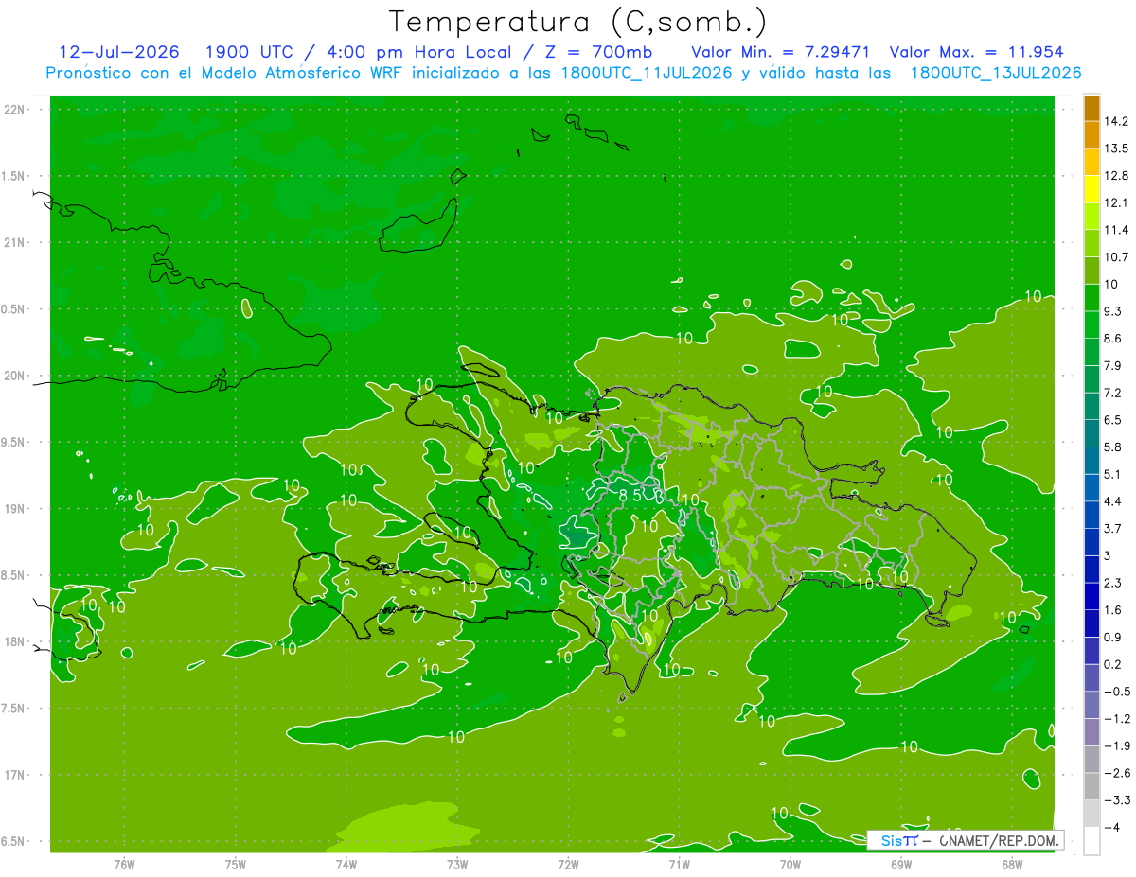Click the "13.5" legend value
Viewport: 1136px width, 877px height.
tap(1115, 149)
